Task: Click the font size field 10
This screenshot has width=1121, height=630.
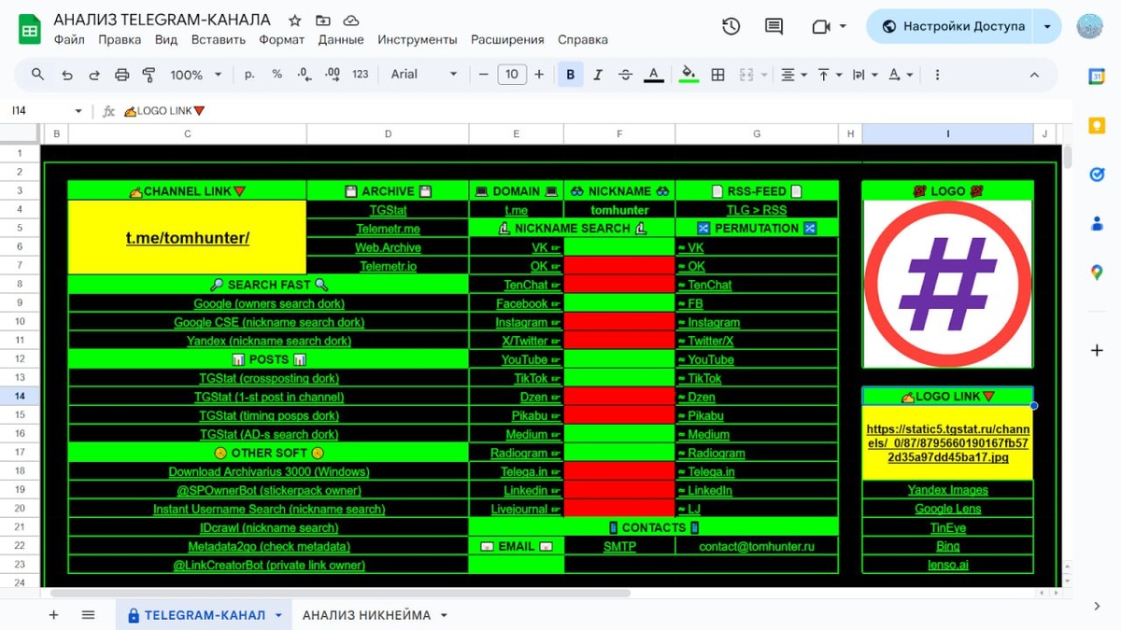Action: pyautogui.click(x=511, y=75)
